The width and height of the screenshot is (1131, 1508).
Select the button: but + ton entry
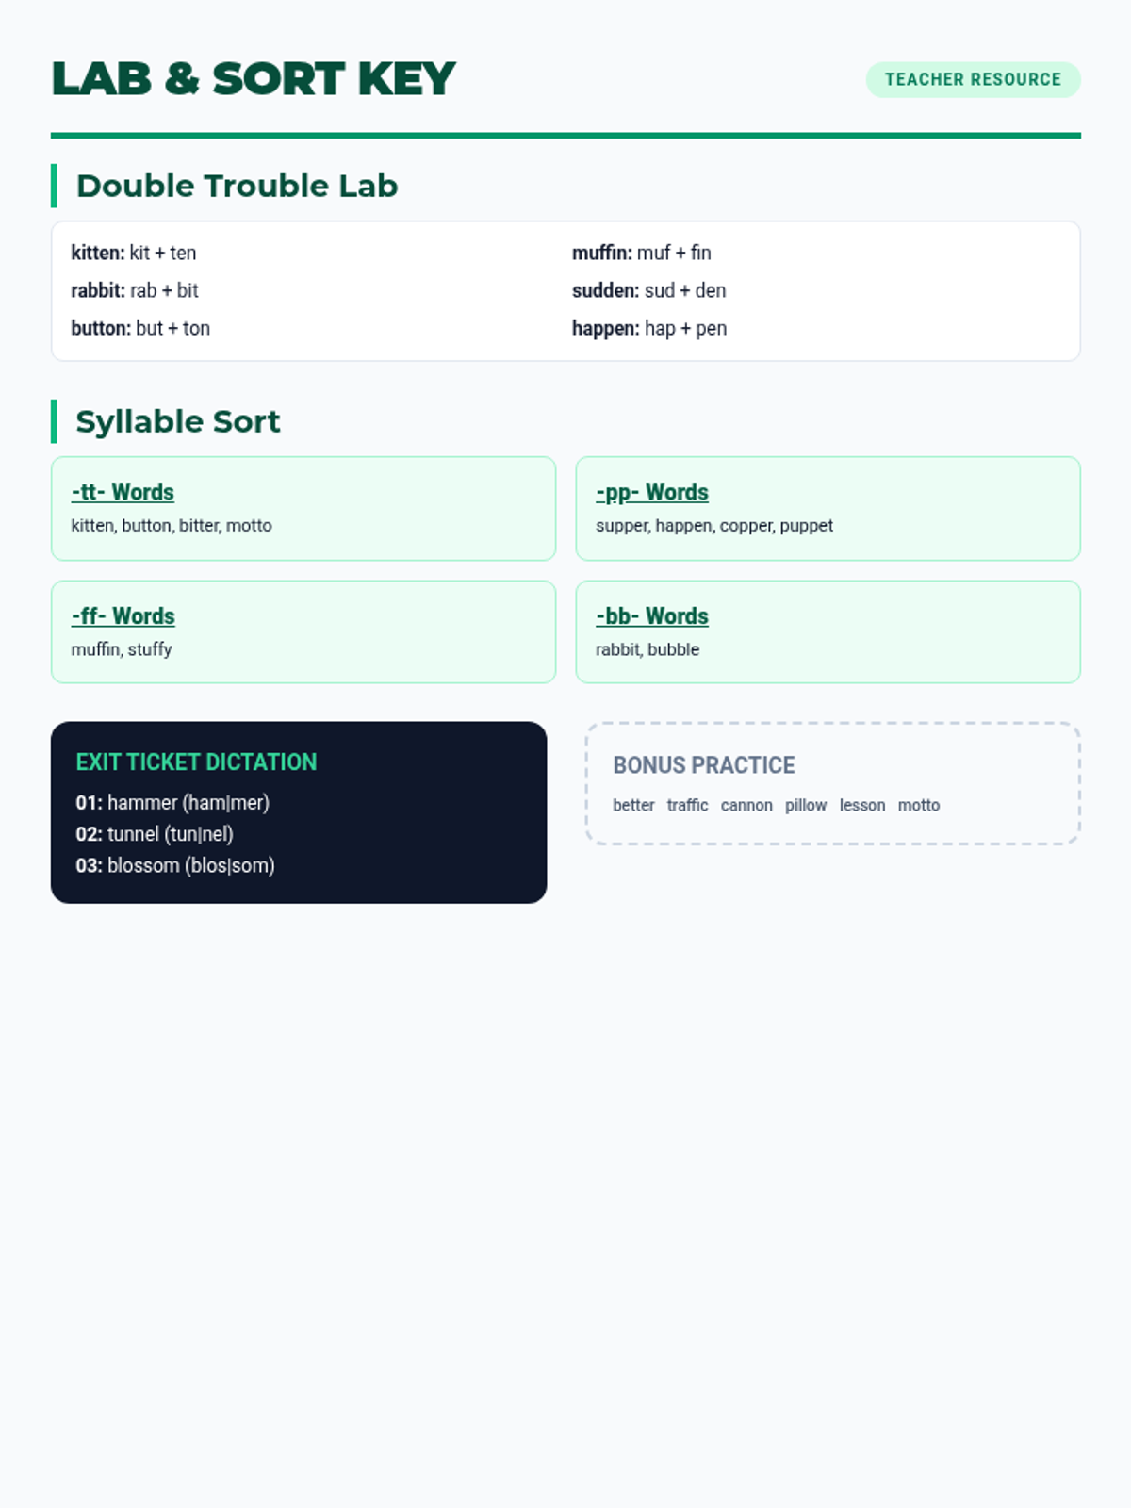140,328
